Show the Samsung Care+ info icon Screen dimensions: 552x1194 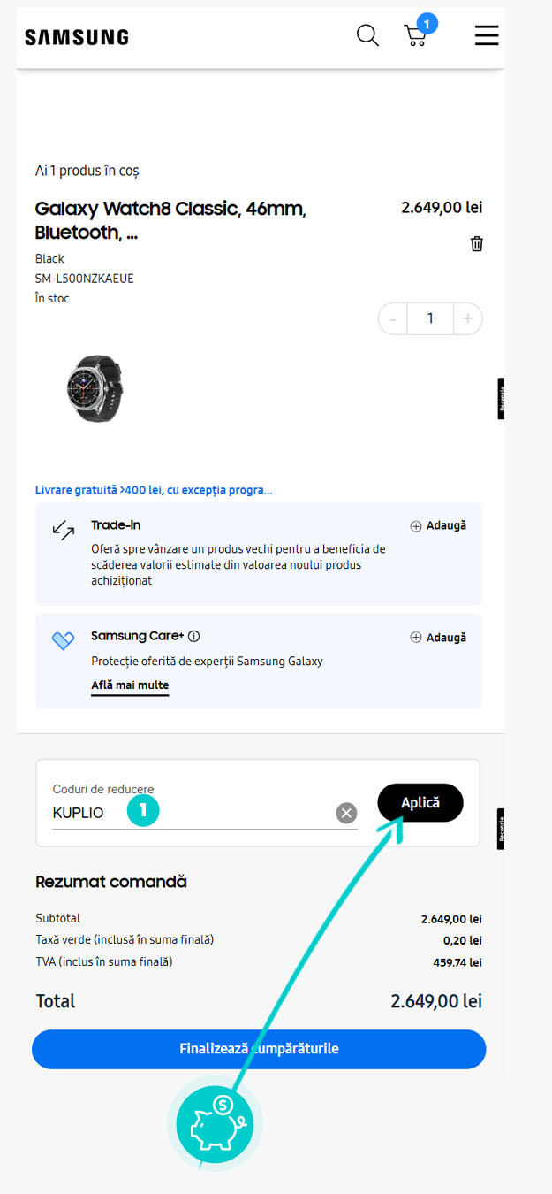pyautogui.click(x=194, y=636)
